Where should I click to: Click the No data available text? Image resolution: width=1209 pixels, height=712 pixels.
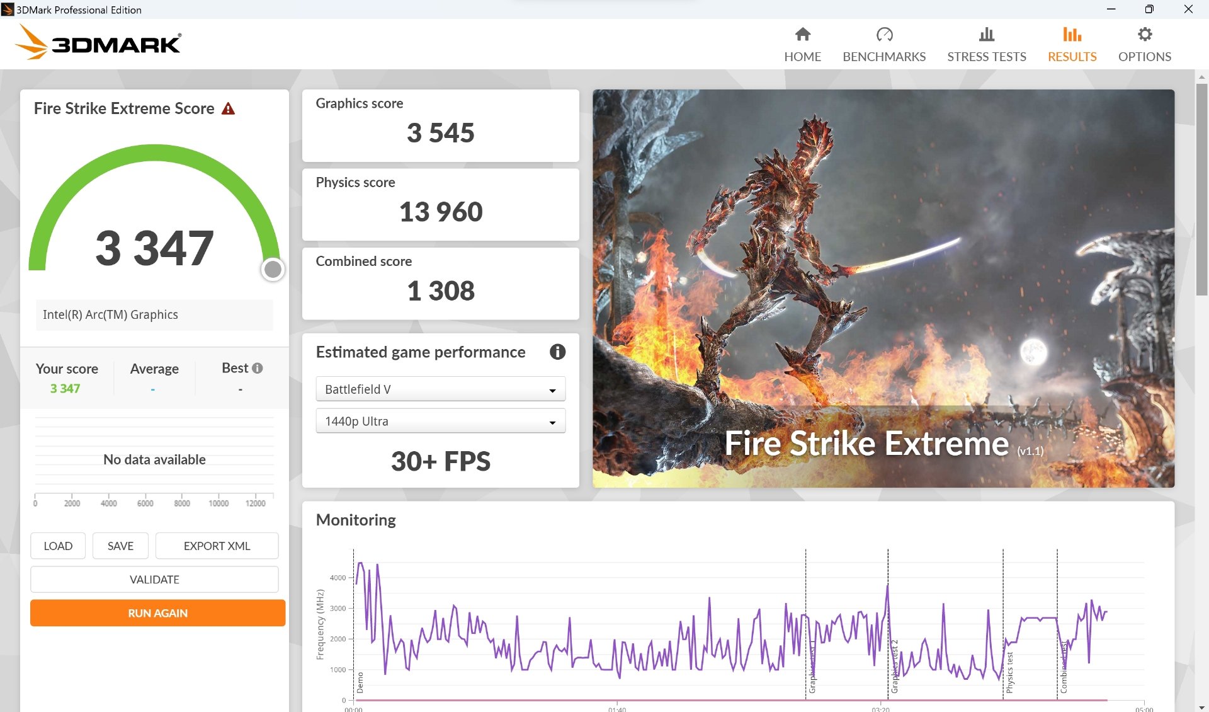[154, 459]
